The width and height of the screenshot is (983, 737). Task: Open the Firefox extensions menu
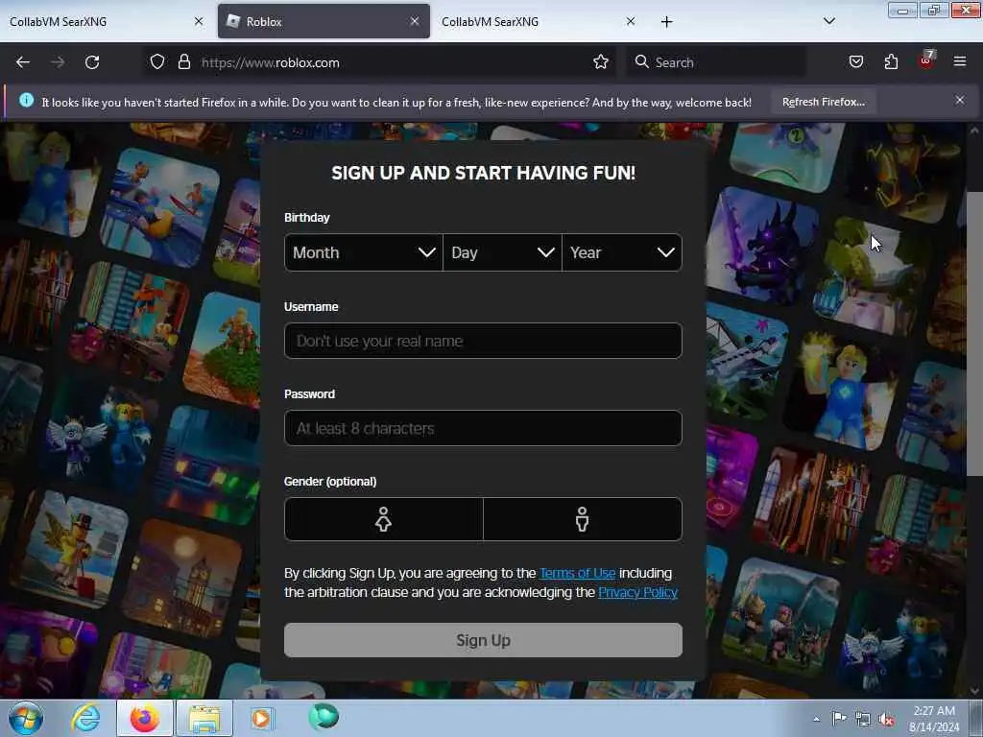coord(891,62)
